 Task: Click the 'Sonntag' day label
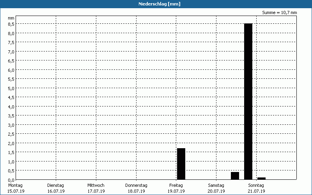256,185
